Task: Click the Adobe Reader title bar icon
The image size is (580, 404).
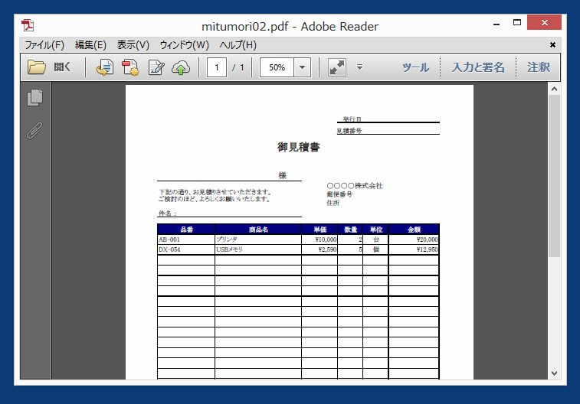Action: (x=28, y=26)
